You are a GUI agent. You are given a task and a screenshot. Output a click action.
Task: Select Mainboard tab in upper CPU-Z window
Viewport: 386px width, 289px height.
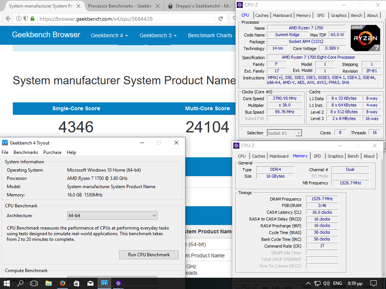282,15
